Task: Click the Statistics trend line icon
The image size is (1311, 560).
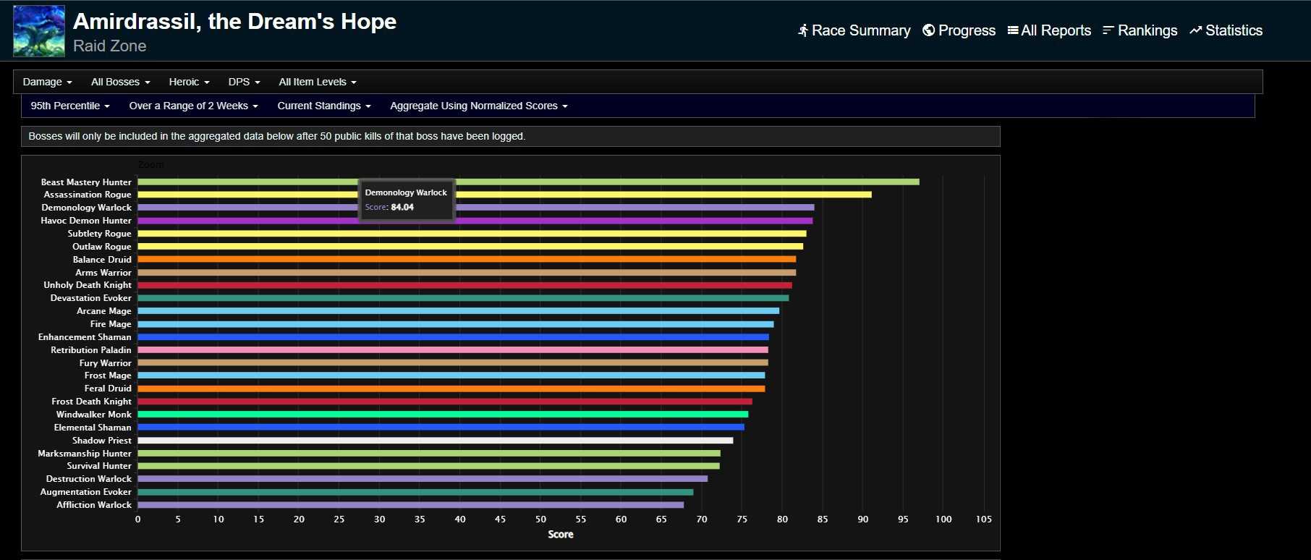Action: pos(1195,30)
